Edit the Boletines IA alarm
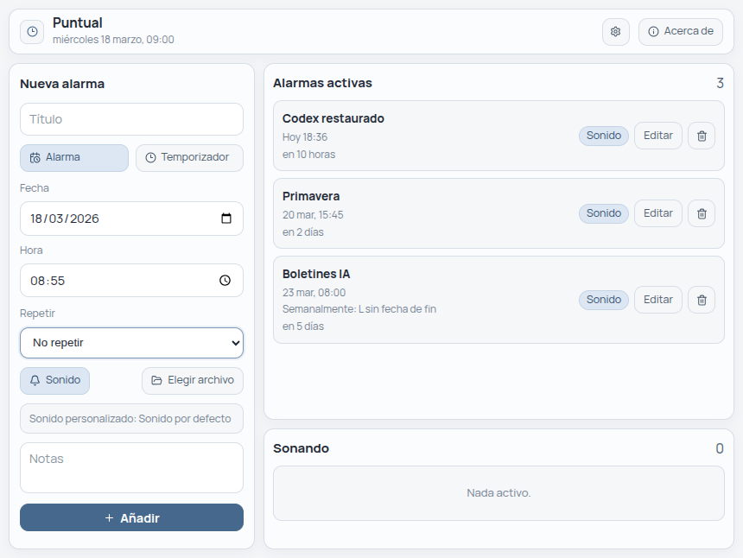This screenshot has height=558, width=743. pyautogui.click(x=657, y=300)
